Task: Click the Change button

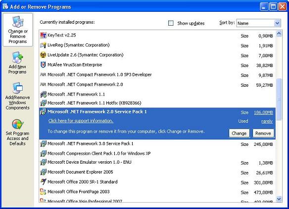Action: pyautogui.click(x=239, y=133)
